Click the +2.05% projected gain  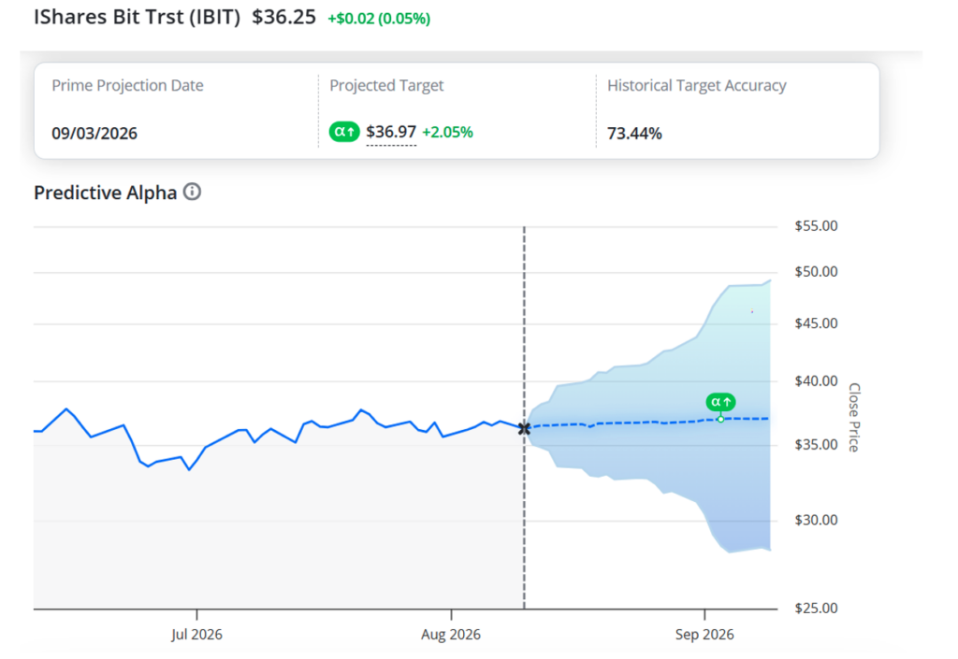(x=447, y=133)
